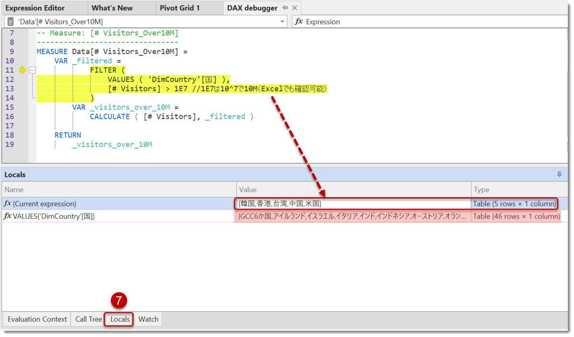Open the Call Tree tab

click(88, 319)
